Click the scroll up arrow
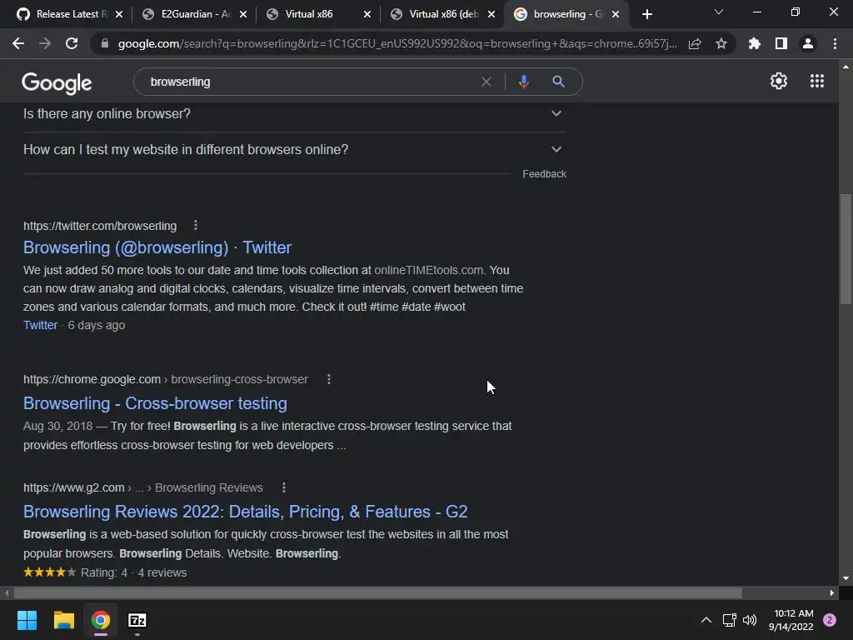This screenshot has width=853, height=640. click(846, 67)
